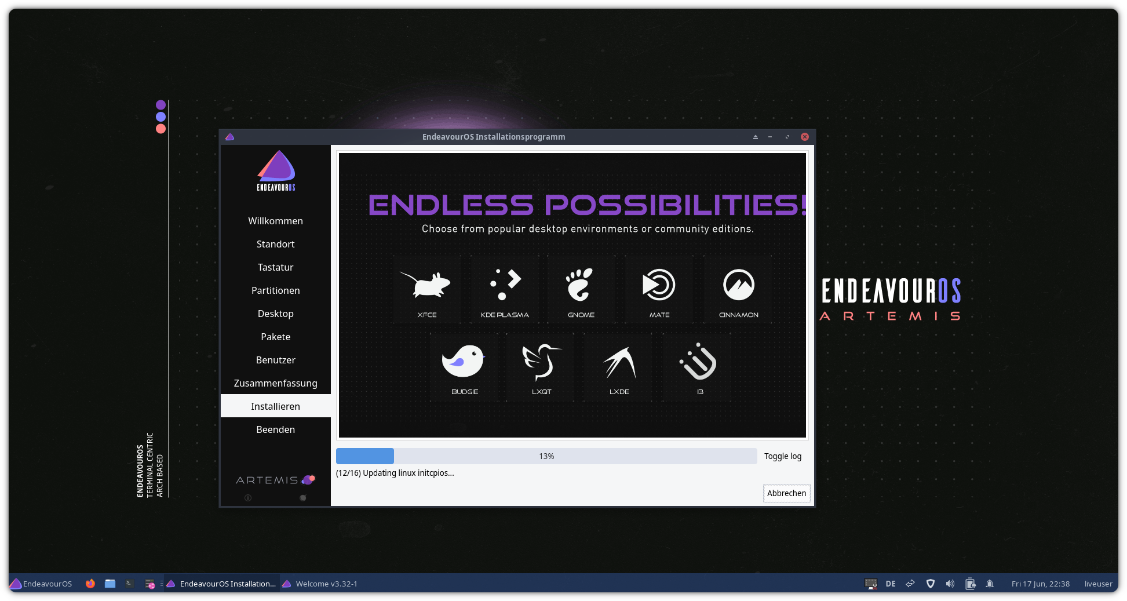The width and height of the screenshot is (1127, 601).
Task: Click the Cinnamon mountain icon
Action: tap(739, 285)
